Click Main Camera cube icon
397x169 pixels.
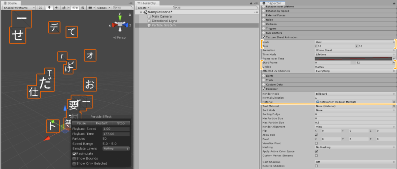(x=149, y=17)
